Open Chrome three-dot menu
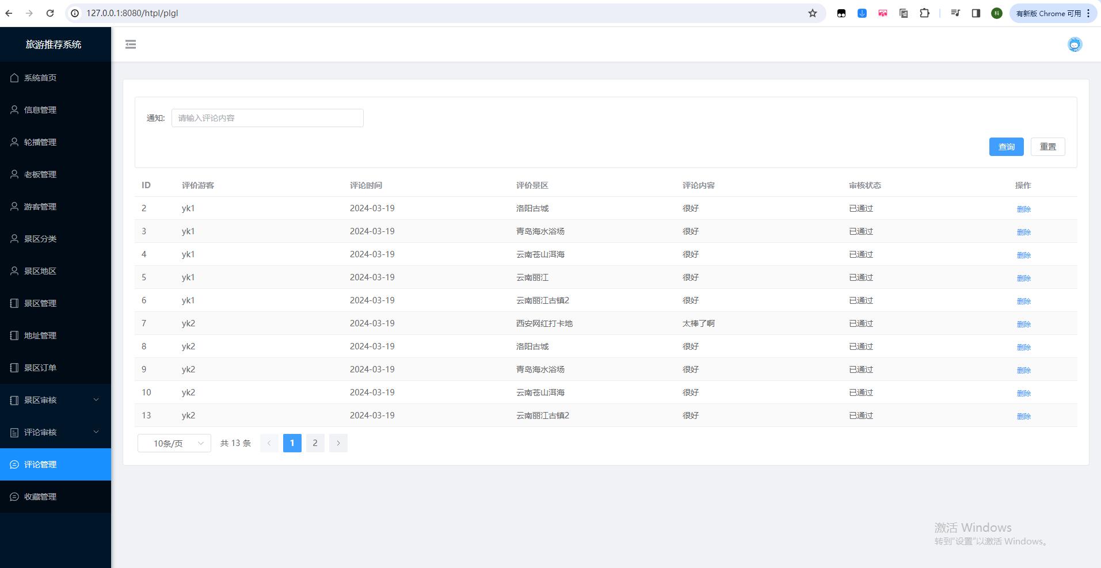Image resolution: width=1101 pixels, height=568 pixels. (x=1088, y=13)
